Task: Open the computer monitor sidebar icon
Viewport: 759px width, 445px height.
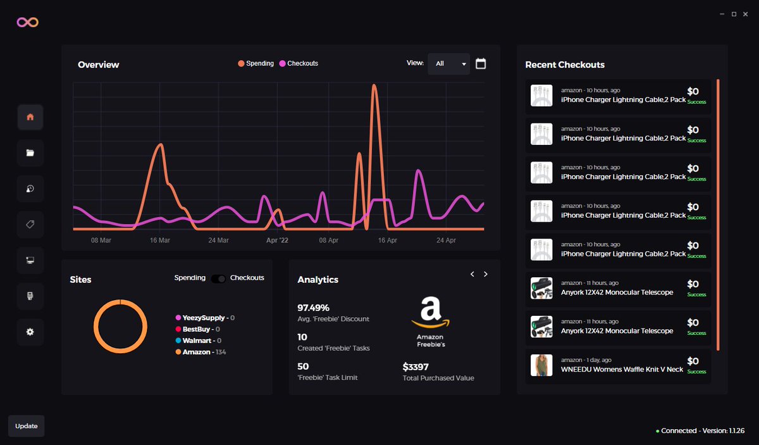Action: tap(30, 260)
